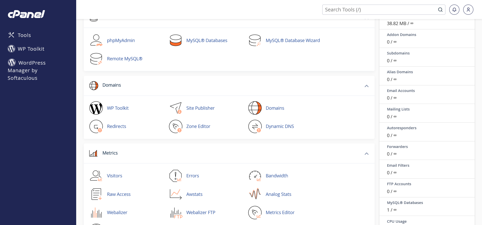Open Errors link
The width and height of the screenshot is (482, 225).
193,176
